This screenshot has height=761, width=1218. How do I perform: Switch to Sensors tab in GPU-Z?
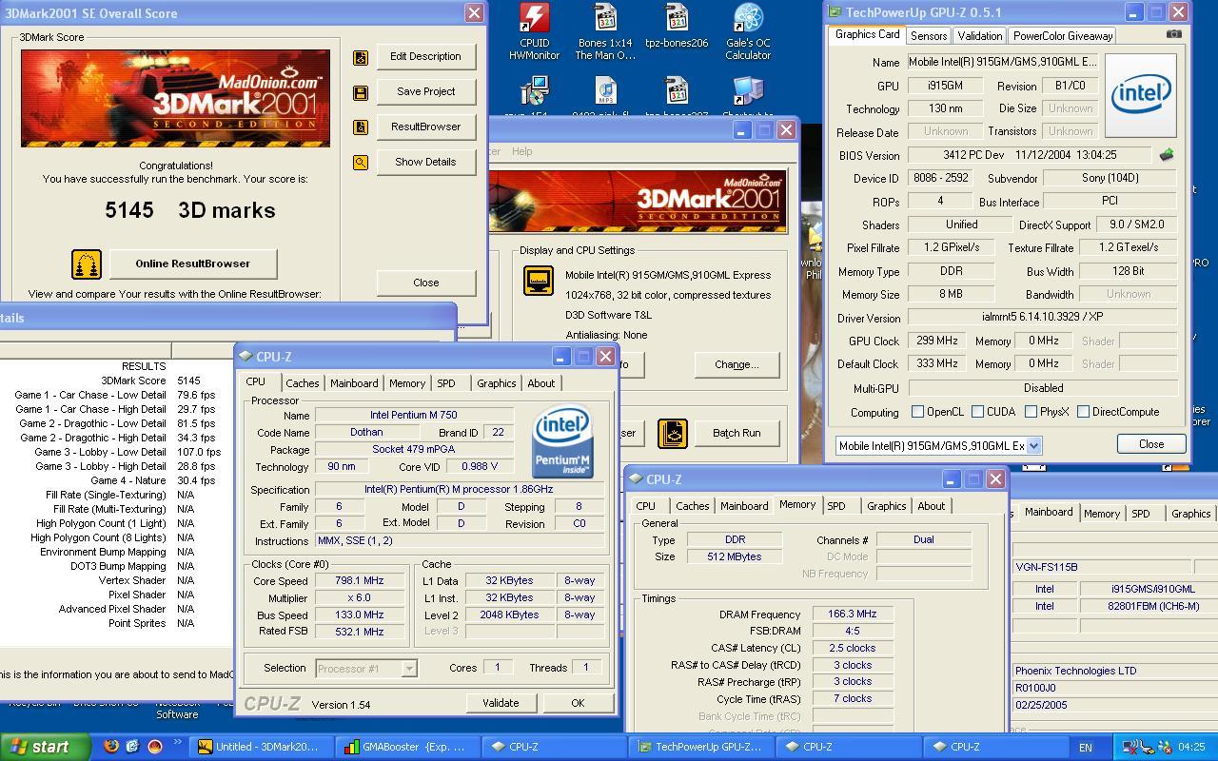928,36
